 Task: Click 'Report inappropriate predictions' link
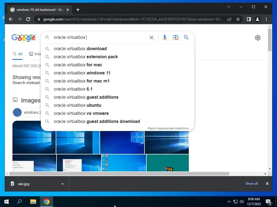pyautogui.click(x=168, y=128)
